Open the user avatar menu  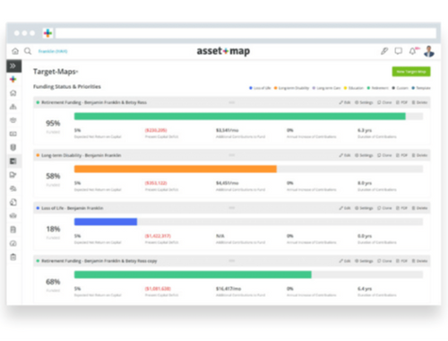click(x=429, y=51)
